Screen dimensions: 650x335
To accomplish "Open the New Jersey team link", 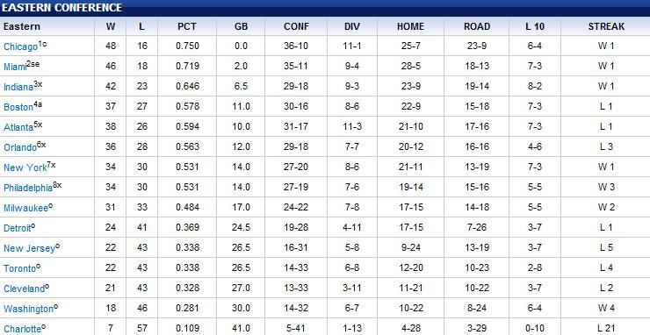I will (x=29, y=248).
